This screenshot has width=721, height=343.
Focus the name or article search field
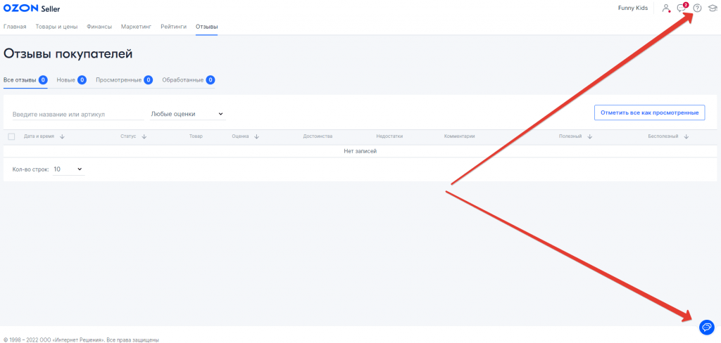pos(78,115)
